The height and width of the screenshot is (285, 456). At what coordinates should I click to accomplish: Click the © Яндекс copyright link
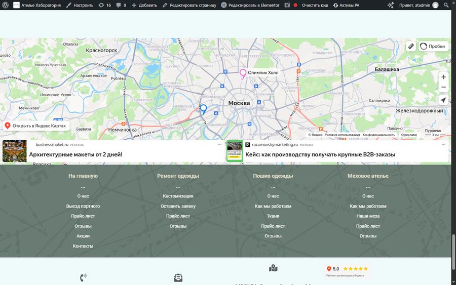coord(315,135)
